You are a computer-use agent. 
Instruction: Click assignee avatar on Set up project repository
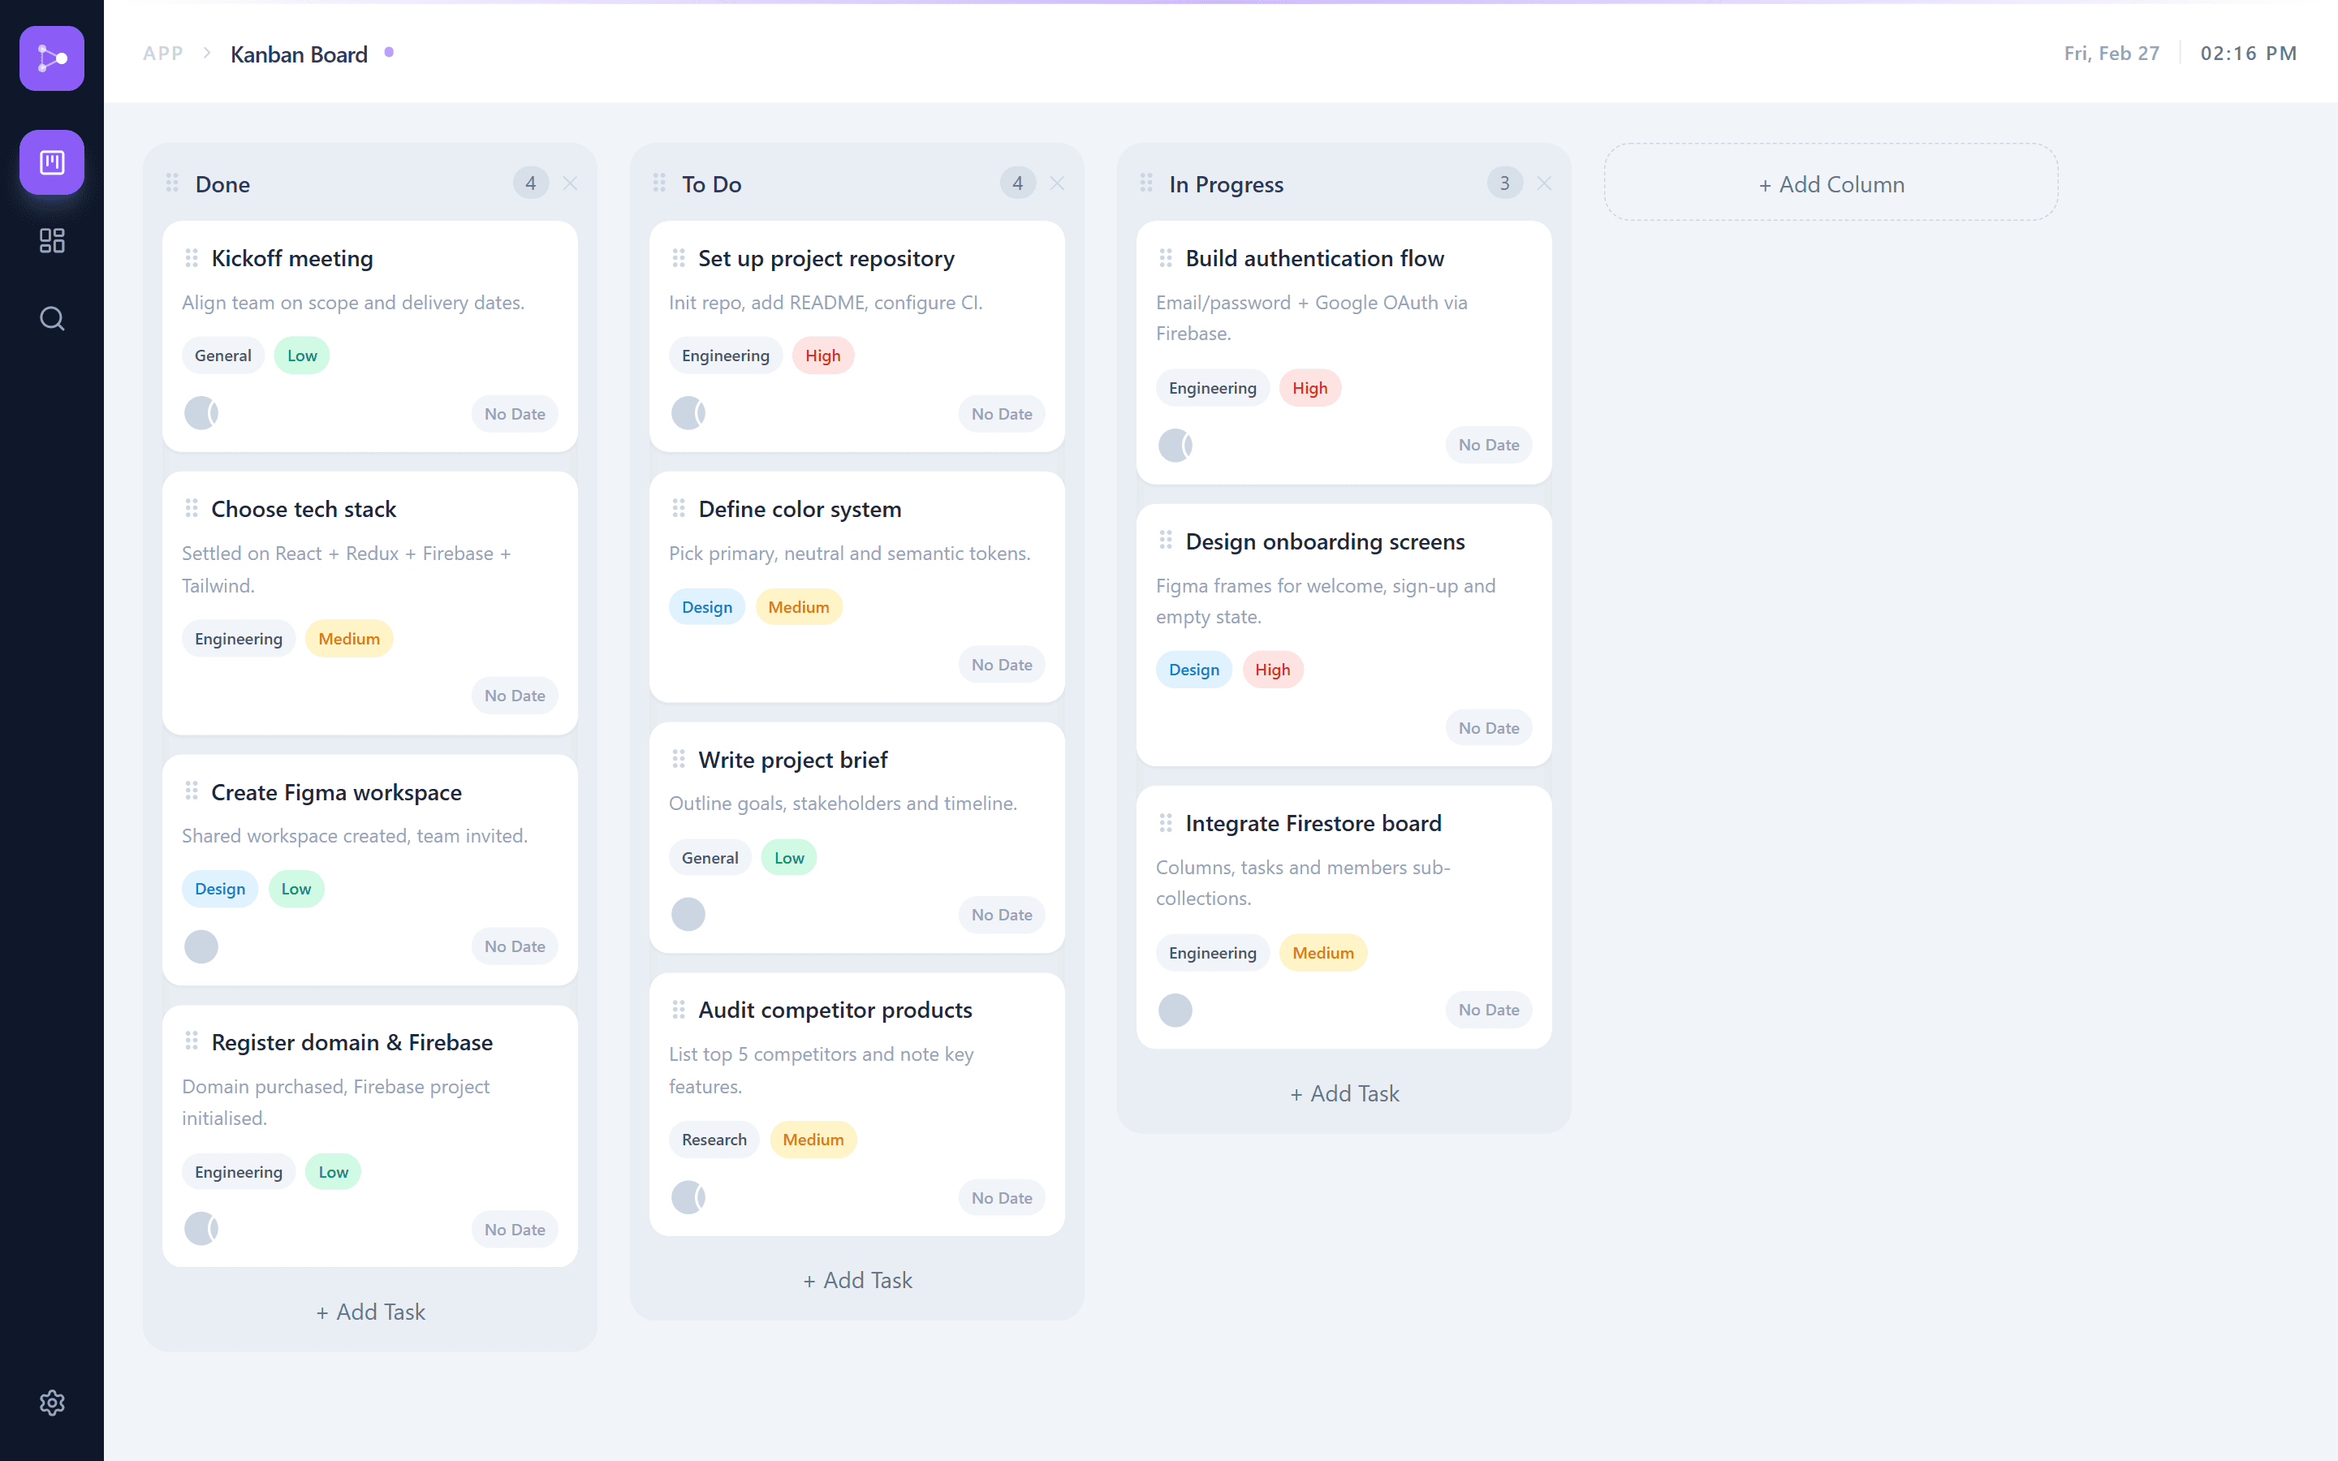688,414
